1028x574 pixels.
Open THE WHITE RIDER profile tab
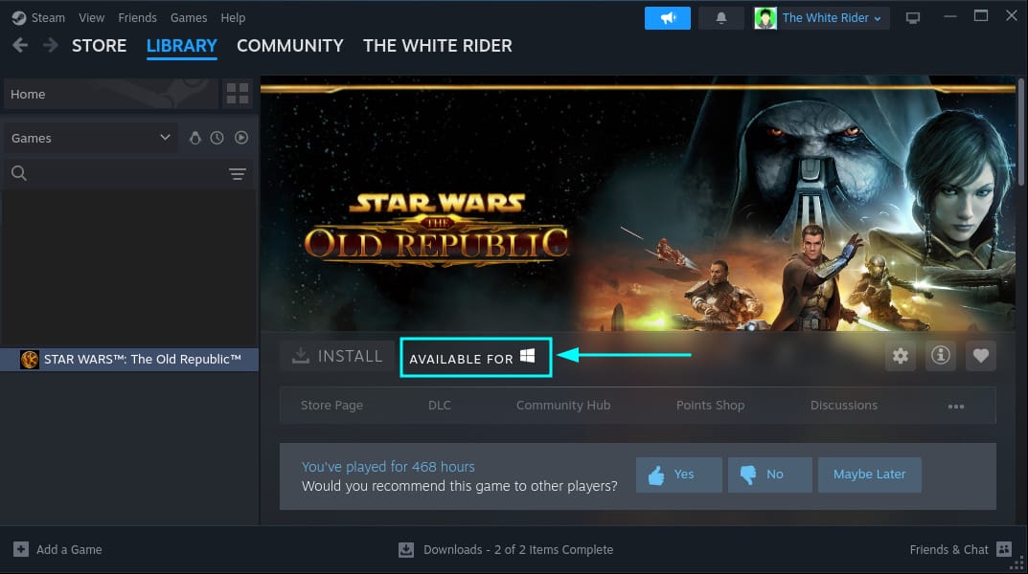pyautogui.click(x=437, y=46)
